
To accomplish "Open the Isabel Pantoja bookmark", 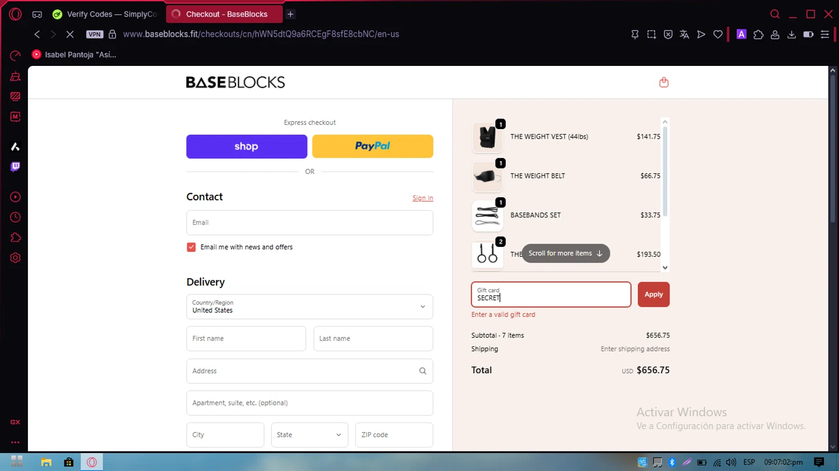I will coord(74,55).
